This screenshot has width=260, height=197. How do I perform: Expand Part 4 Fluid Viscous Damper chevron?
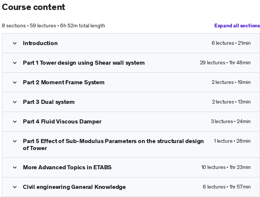coord(15,122)
